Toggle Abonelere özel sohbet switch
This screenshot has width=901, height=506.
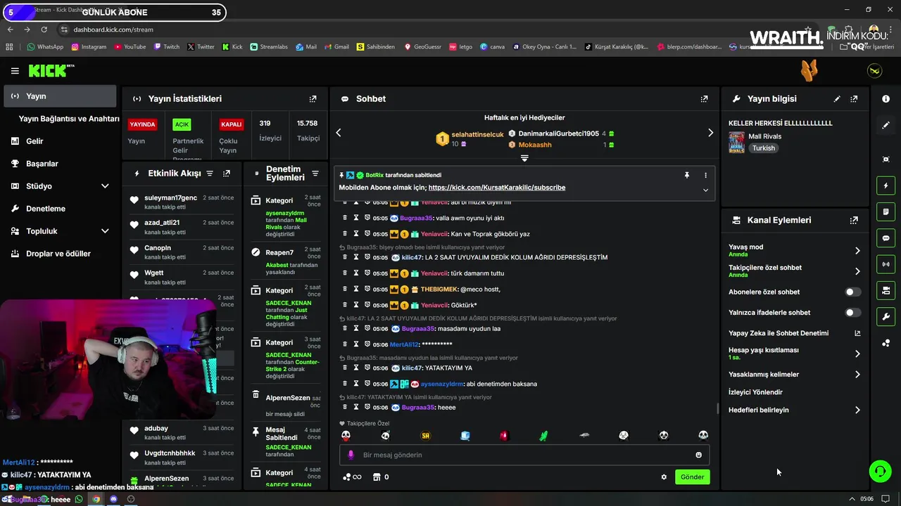click(852, 292)
